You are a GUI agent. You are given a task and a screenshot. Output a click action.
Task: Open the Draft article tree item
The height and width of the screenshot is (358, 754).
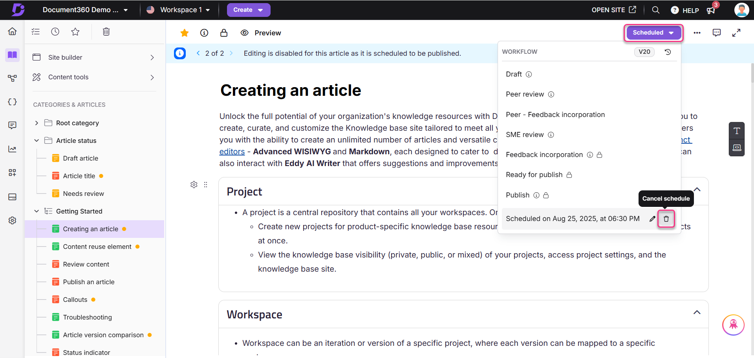(81, 158)
